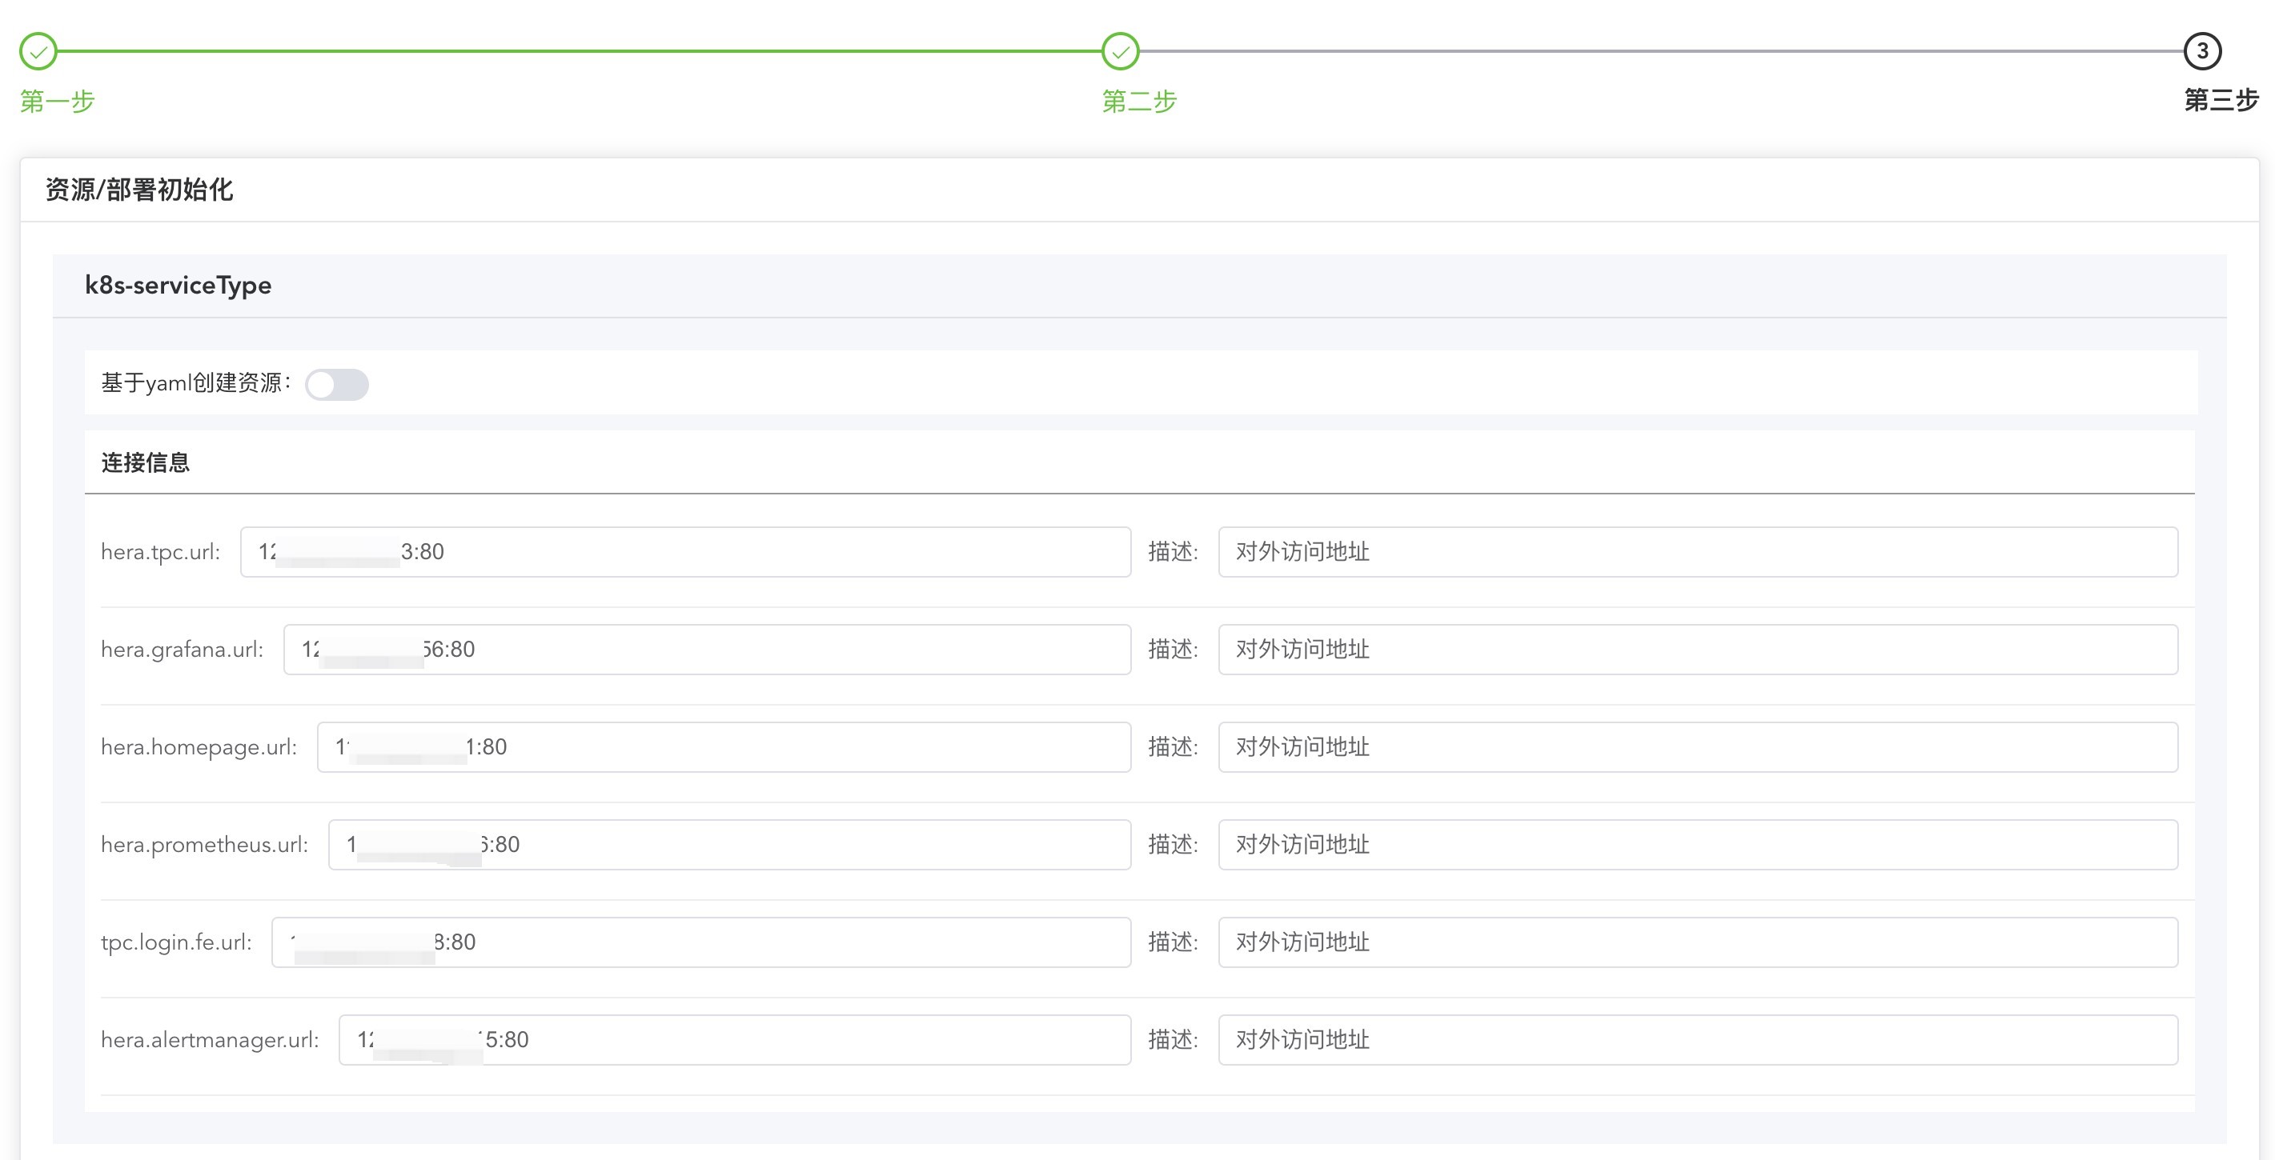Edit the hera.homepage.url input field
This screenshot has width=2275, height=1160.
724,747
